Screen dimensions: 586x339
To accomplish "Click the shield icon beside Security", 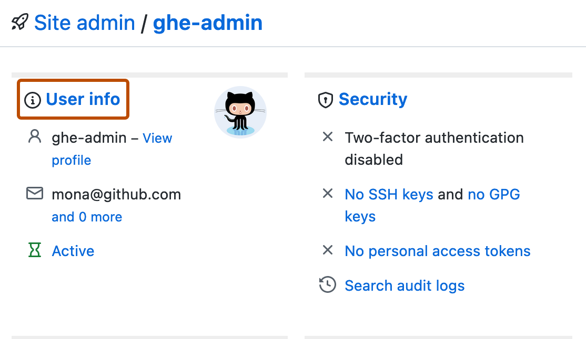I will tap(326, 99).
